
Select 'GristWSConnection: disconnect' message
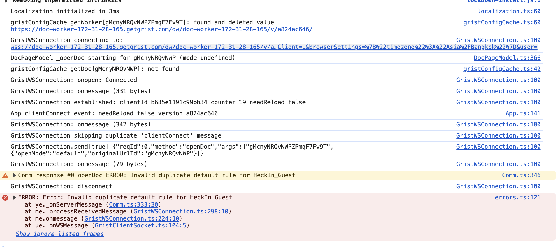pyautogui.click(x=62, y=186)
